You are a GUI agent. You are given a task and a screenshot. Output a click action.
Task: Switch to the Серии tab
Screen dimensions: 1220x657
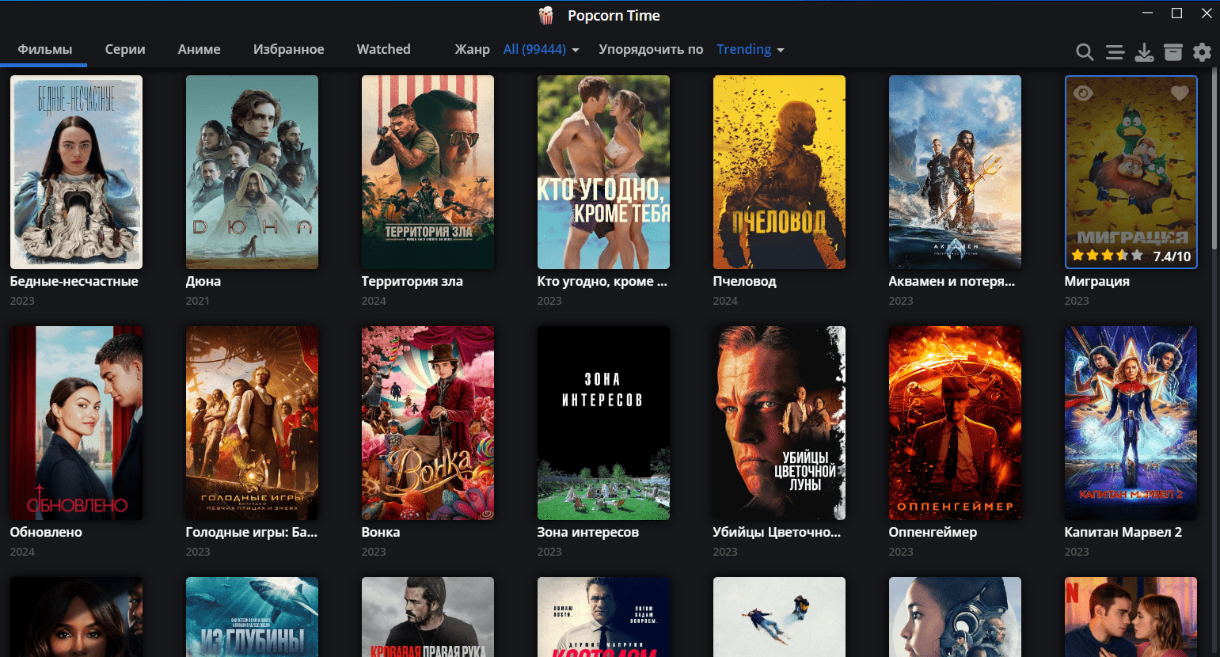[125, 49]
